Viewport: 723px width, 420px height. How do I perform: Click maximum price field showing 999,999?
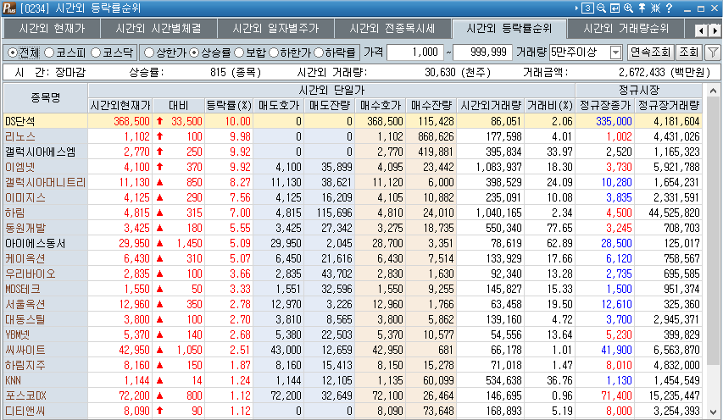482,52
